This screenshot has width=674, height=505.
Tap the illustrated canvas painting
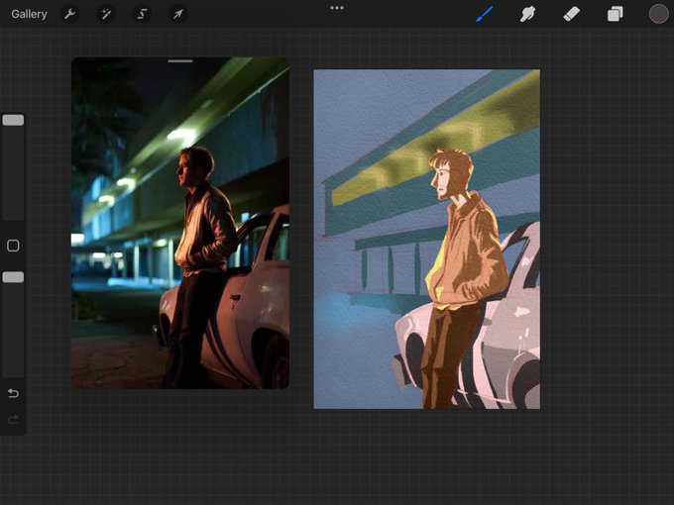(427, 240)
